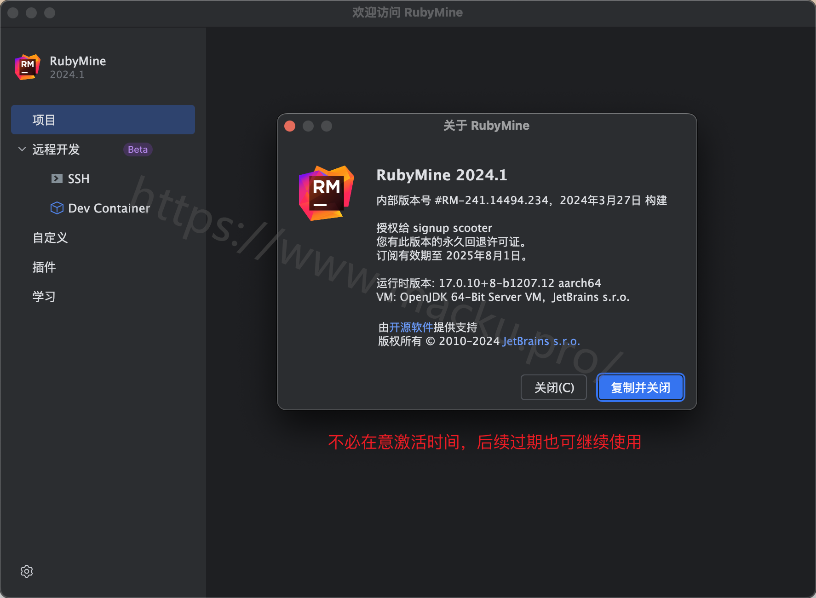
Task: Open the 插件 page
Action: [44, 267]
